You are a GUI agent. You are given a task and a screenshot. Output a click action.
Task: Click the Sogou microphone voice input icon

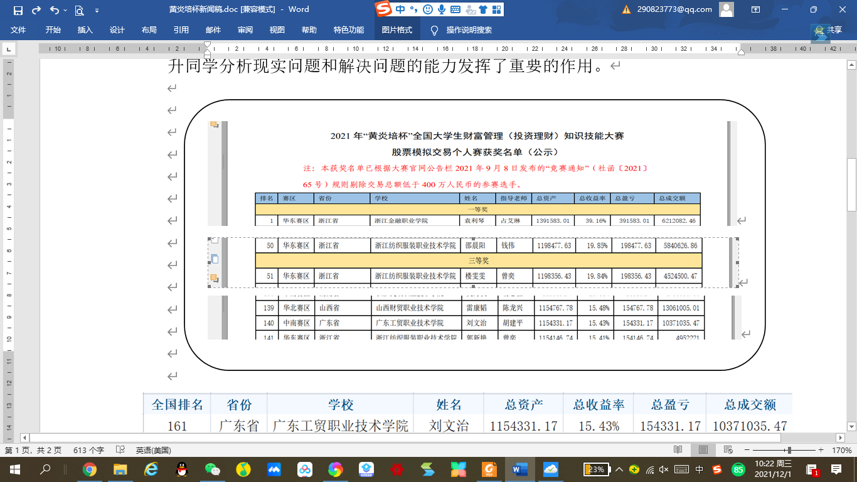click(442, 9)
